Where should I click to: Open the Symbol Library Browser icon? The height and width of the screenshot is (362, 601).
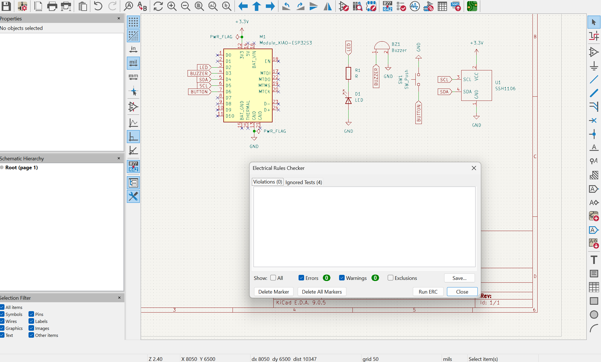[x=357, y=6]
